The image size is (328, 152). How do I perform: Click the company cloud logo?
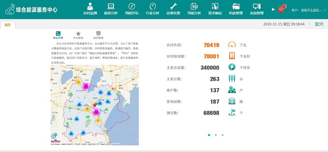pos(10,9)
